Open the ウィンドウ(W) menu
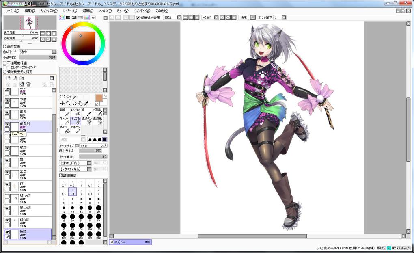 [142, 11]
